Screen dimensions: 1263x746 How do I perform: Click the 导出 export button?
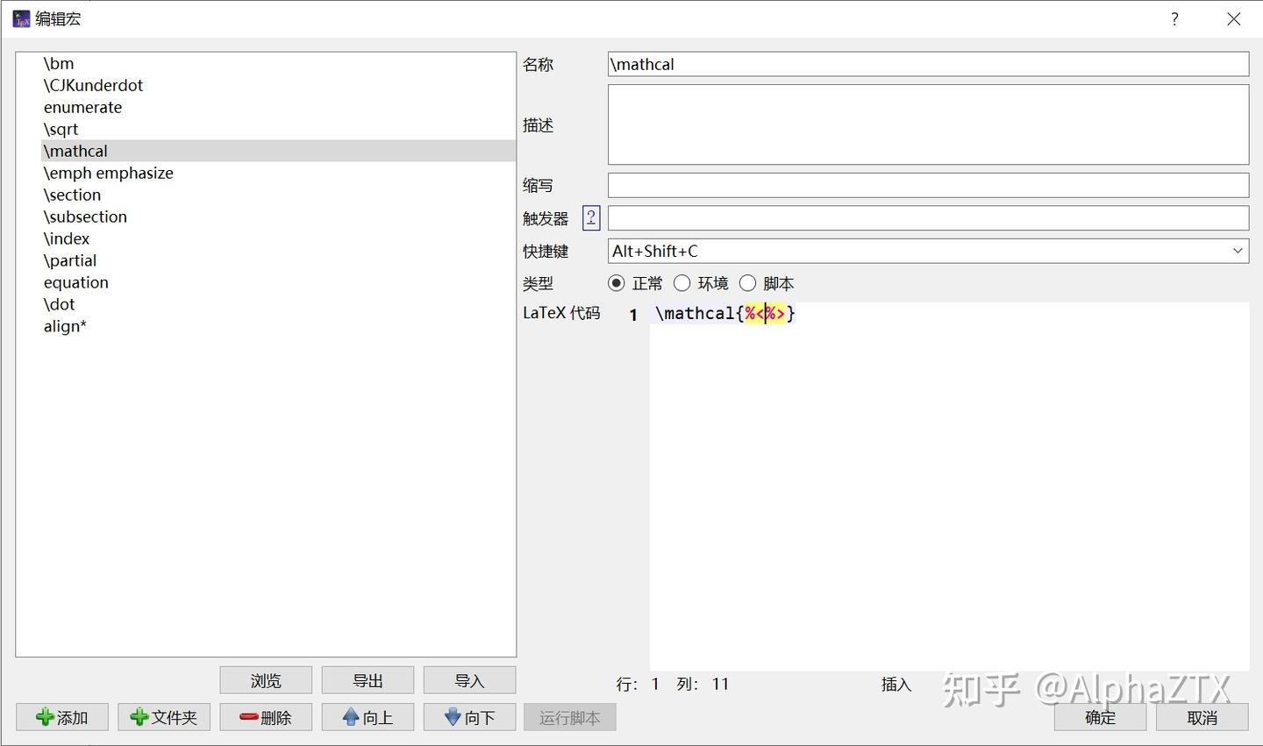tap(367, 679)
